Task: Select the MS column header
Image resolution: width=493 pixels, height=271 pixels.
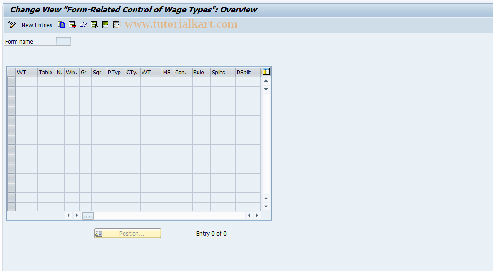Action: click(x=168, y=72)
